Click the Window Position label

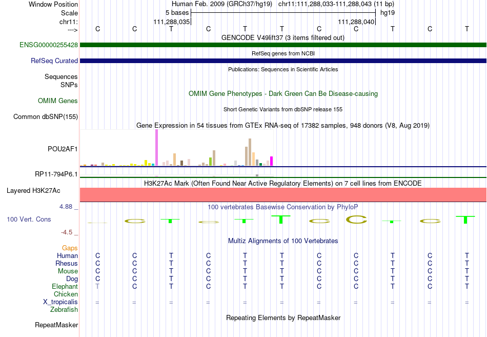(53, 4)
